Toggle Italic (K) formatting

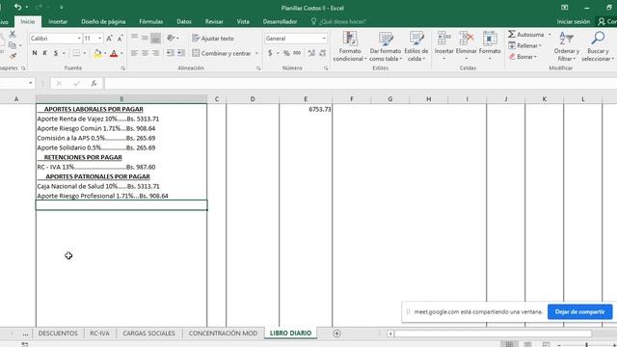[x=45, y=53]
